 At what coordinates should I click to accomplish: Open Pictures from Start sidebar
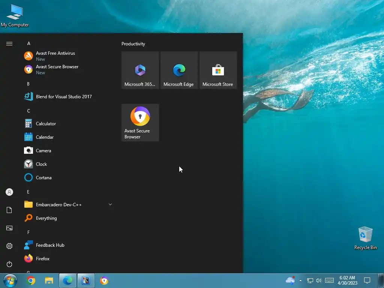(9, 228)
